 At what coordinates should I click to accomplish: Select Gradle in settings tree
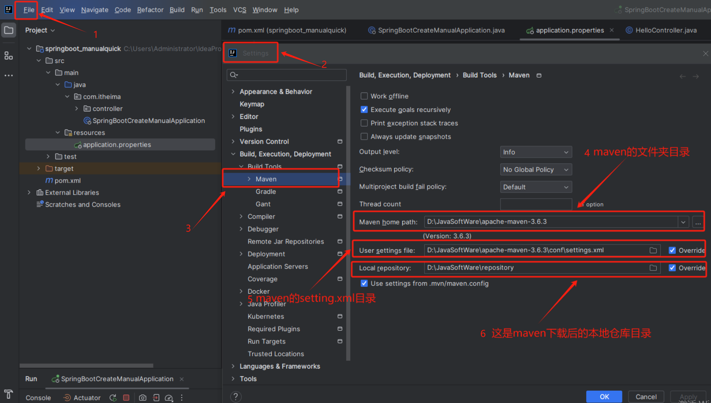point(266,192)
